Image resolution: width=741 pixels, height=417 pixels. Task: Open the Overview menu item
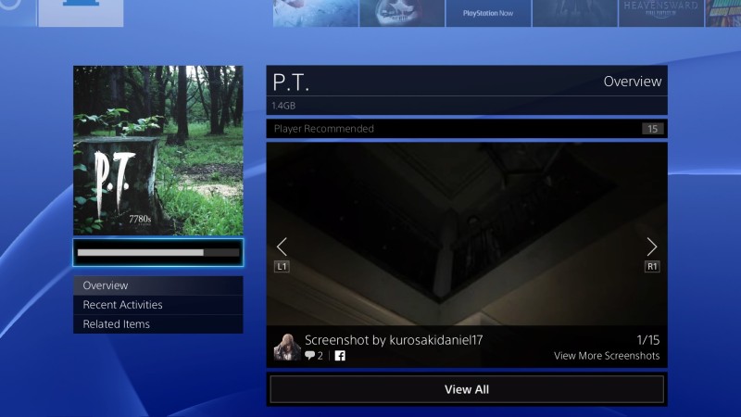tap(158, 285)
